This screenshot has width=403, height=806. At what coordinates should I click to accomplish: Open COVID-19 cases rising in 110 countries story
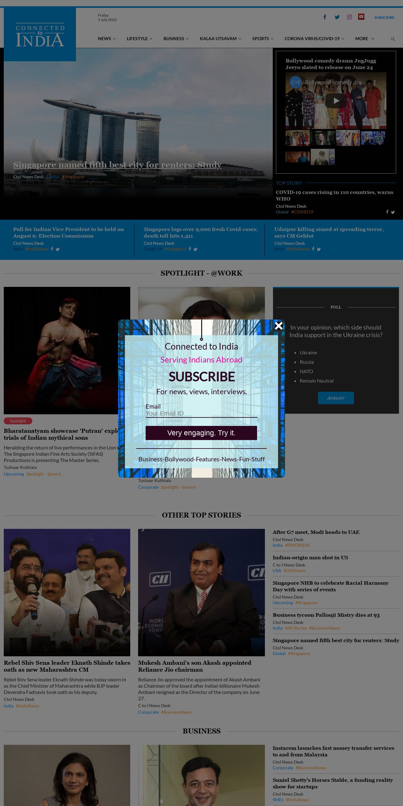pos(335,196)
